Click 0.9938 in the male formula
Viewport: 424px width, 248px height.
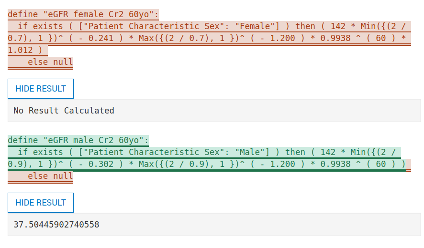335,164
